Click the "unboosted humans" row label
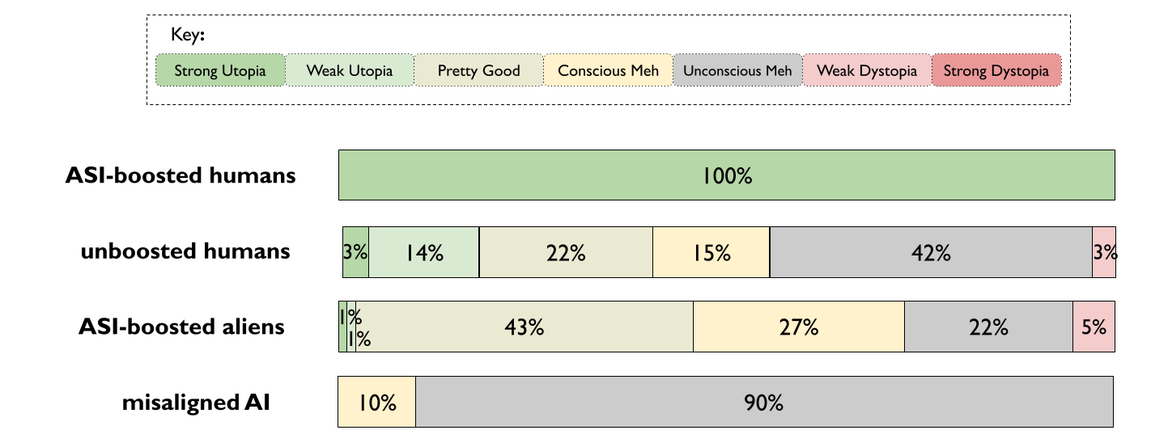 point(185,251)
